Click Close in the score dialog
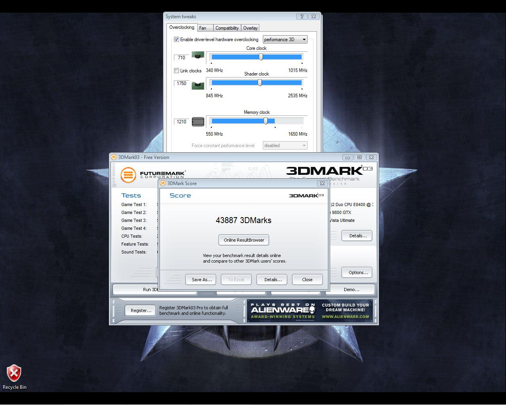 point(307,280)
